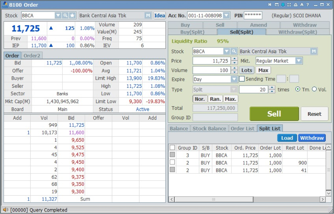Enable the Sending Time checkbox
Screen dimensions: 334x214
[x=242, y=79]
